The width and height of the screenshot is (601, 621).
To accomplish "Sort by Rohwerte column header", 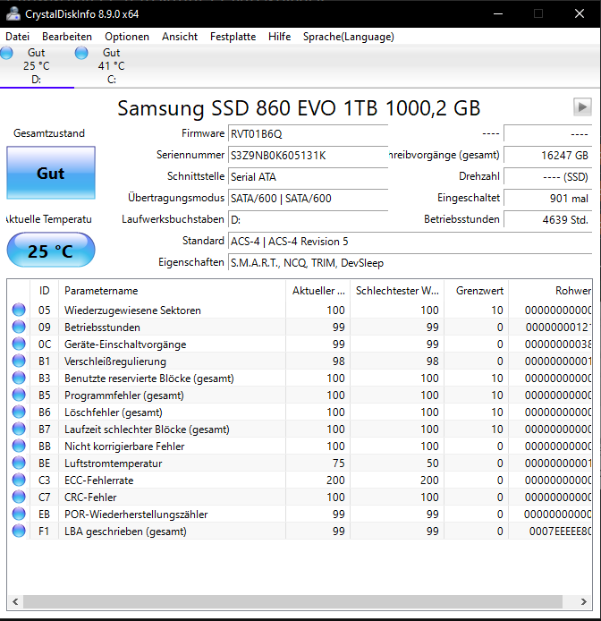I will [x=550, y=290].
